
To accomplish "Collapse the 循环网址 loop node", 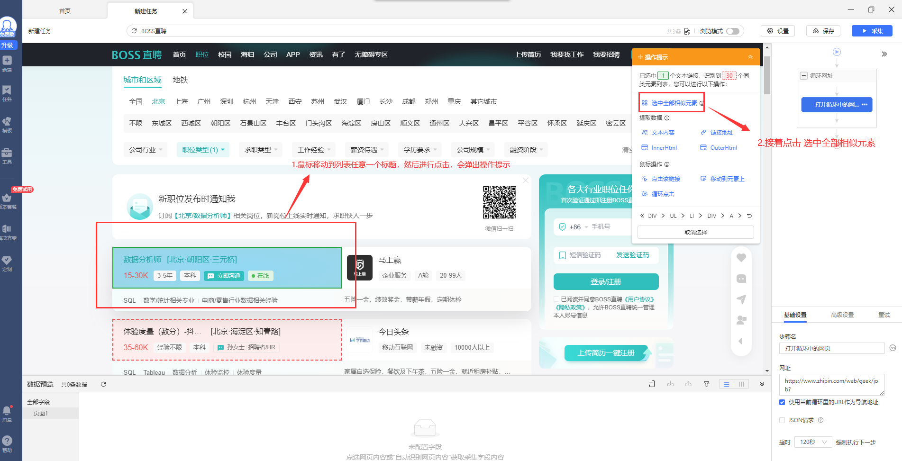I will click(804, 76).
